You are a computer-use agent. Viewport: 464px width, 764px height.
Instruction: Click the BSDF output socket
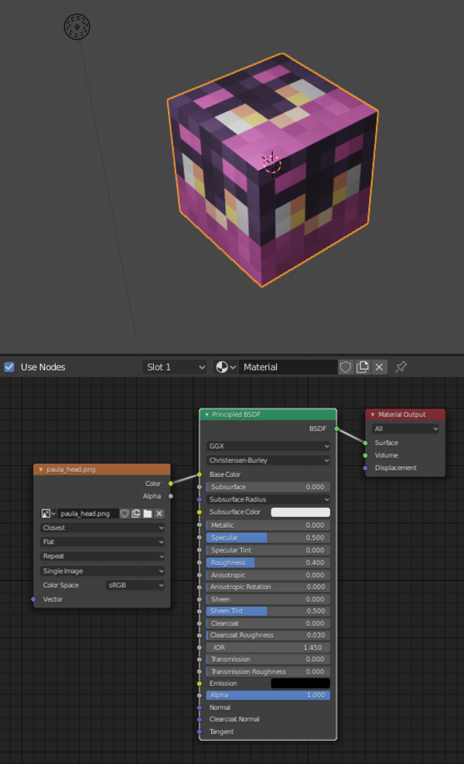[x=336, y=429]
